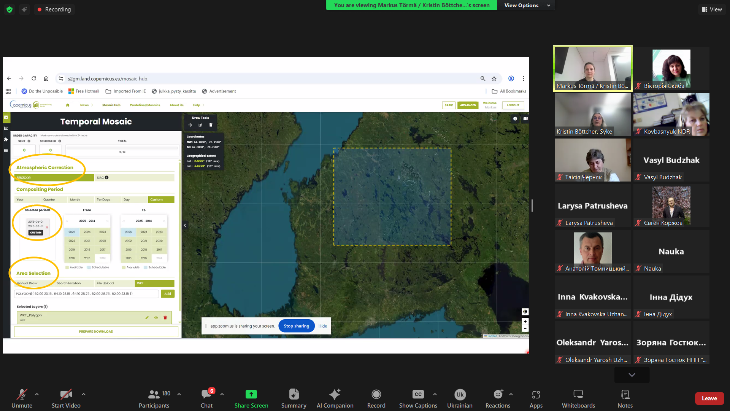
Task: Edit the WKT_Polygon layer with the pencil icon
Action: pos(147,317)
